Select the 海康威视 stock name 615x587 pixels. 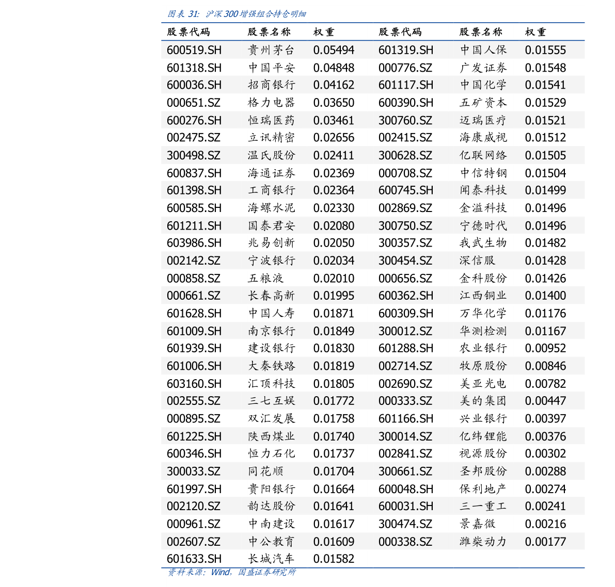point(483,138)
